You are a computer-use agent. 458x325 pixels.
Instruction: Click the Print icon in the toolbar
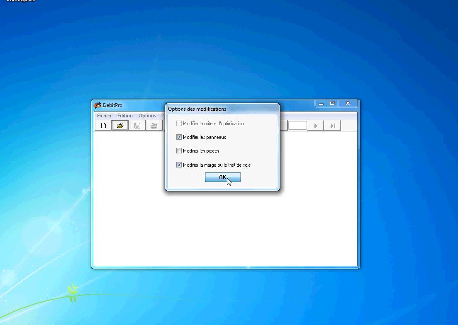point(154,126)
